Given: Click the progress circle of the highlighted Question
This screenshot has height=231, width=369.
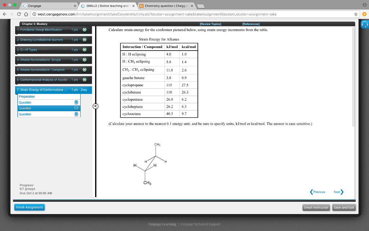Looking at the screenshot, I should [76, 108].
